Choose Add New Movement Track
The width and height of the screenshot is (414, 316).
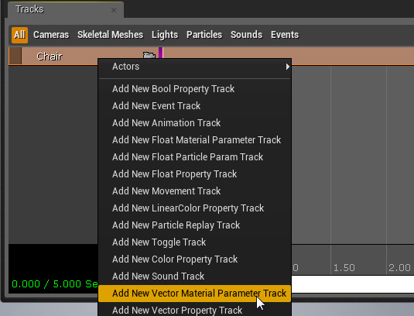point(195,191)
